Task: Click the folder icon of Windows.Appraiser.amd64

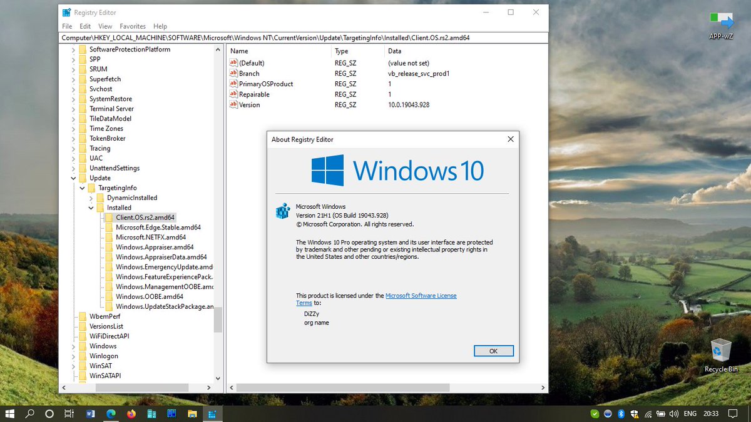Action: (x=110, y=248)
